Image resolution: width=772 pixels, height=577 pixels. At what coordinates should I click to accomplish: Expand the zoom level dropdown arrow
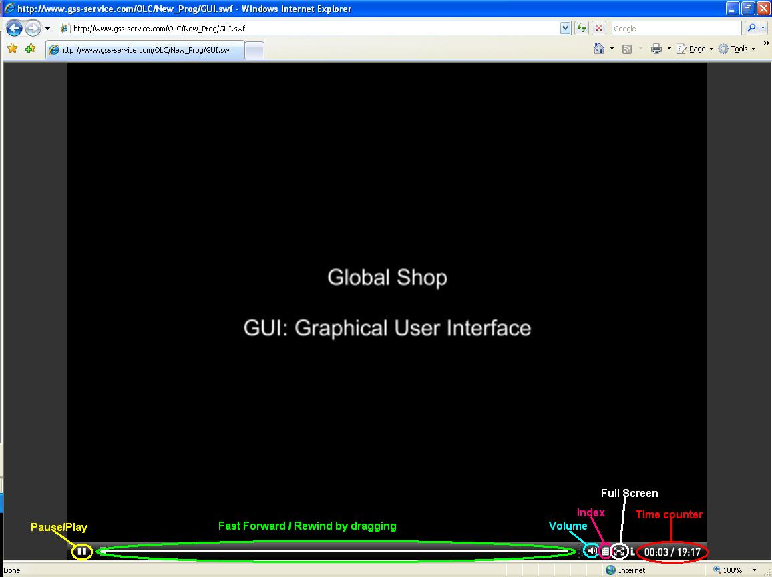(x=754, y=570)
